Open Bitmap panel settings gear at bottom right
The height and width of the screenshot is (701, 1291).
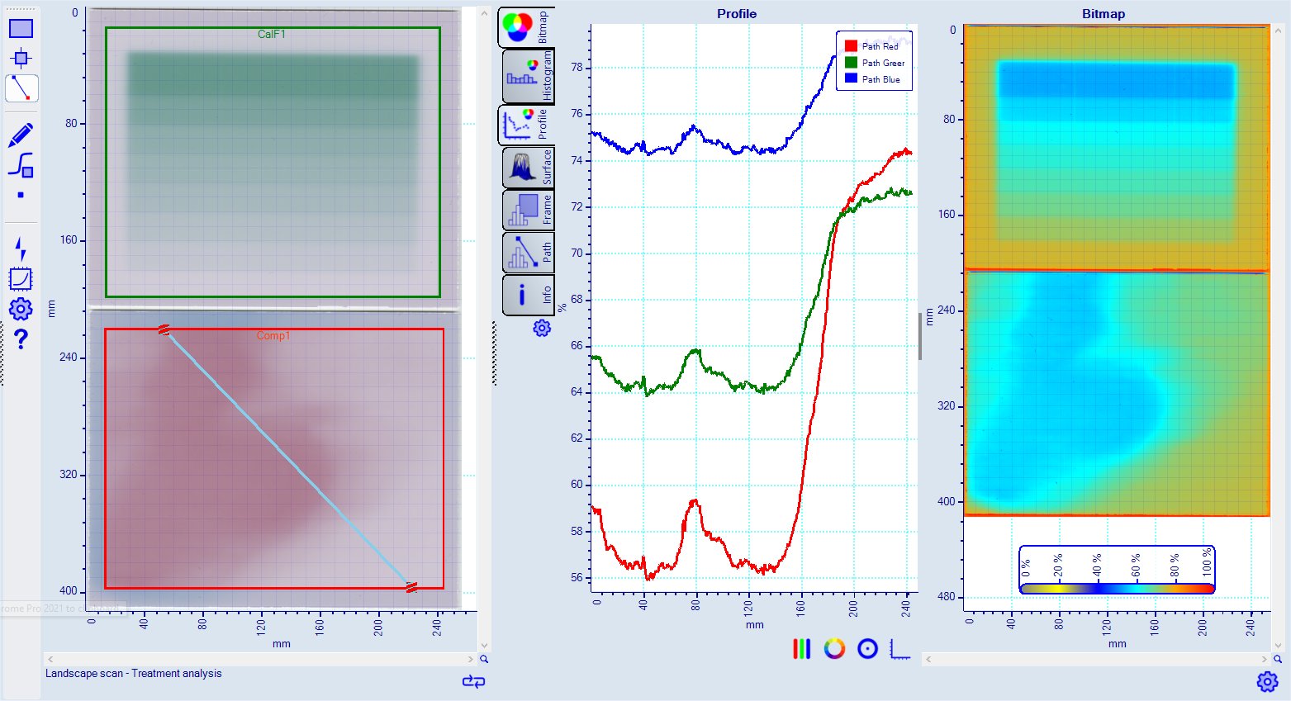pos(1267,681)
